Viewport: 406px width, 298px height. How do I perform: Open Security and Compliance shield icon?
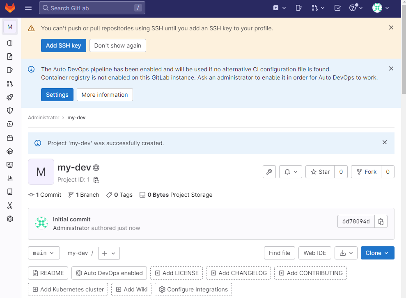[10, 111]
